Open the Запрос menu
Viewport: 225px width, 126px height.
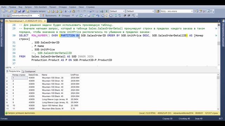pos(28,7)
